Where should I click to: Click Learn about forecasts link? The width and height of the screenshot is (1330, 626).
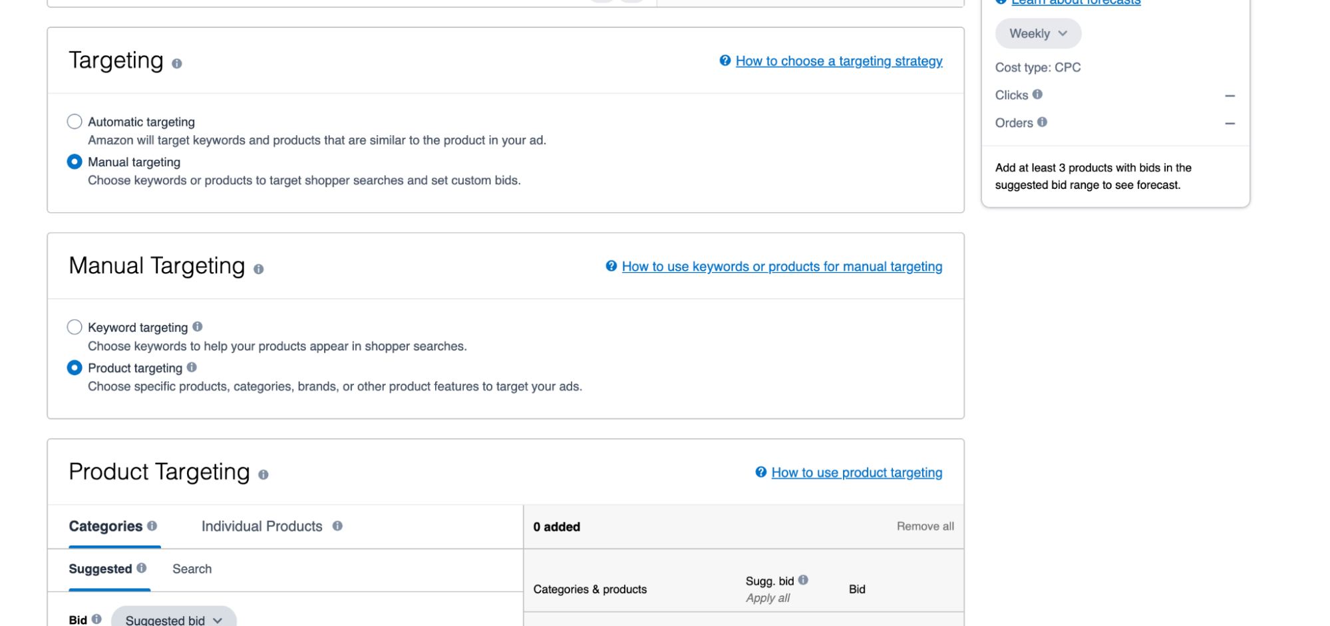tap(1076, 3)
